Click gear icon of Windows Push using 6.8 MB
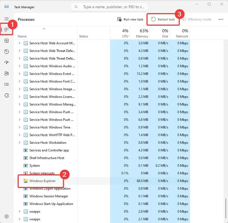This screenshot has width=228, height=223. tap(26, 120)
